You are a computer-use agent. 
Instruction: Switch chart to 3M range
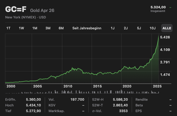coord(48,28)
